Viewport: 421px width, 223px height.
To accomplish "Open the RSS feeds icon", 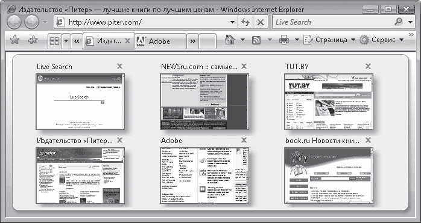I will (x=256, y=40).
